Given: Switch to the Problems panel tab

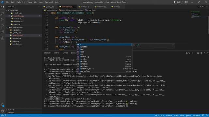Looking at the screenshot, I should click(48, 53).
